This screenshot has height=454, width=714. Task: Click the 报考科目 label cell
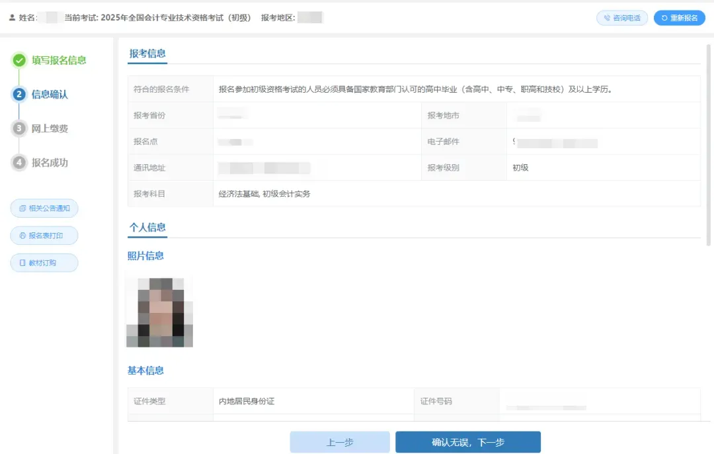(171, 194)
